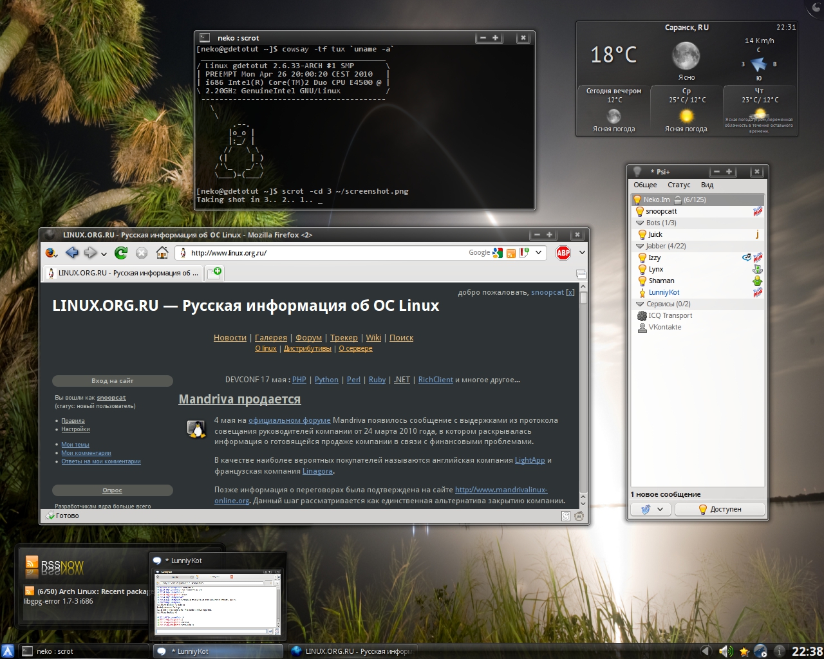Open Доступен status dropdown in Psi+

pos(719,509)
